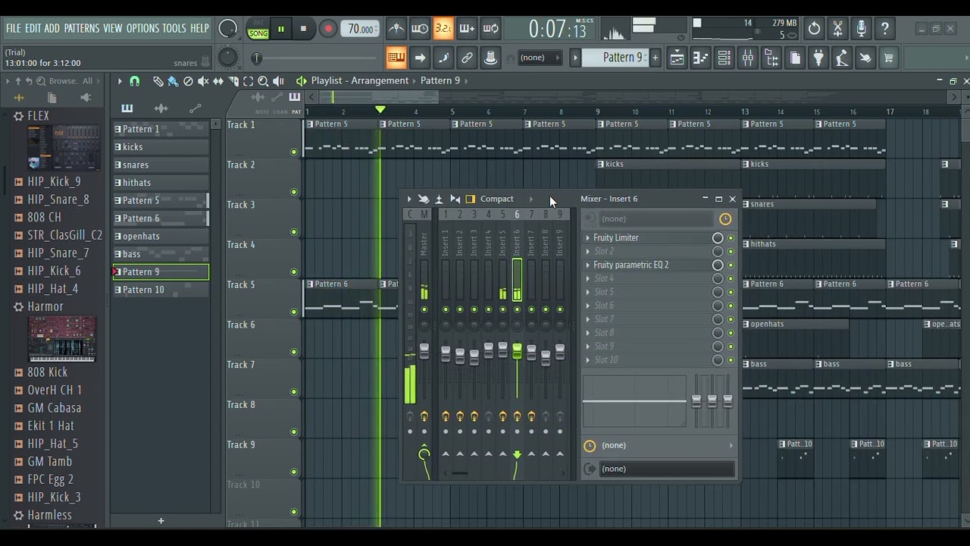Viewport: 970px width, 546px height.
Task: Click Master track volume fader
Action: [x=424, y=350]
